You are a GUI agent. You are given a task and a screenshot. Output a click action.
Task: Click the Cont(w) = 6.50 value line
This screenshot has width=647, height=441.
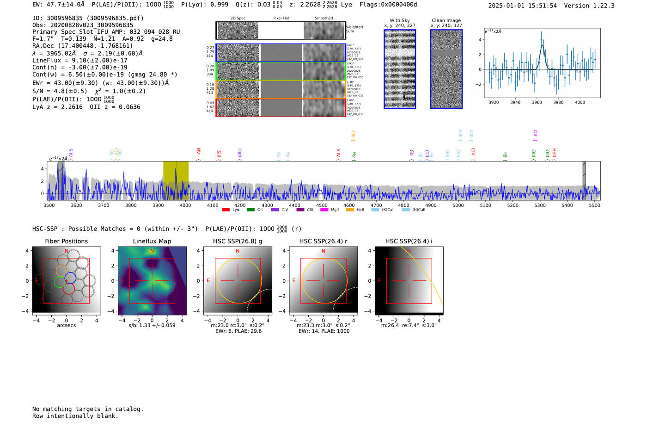point(105,75)
